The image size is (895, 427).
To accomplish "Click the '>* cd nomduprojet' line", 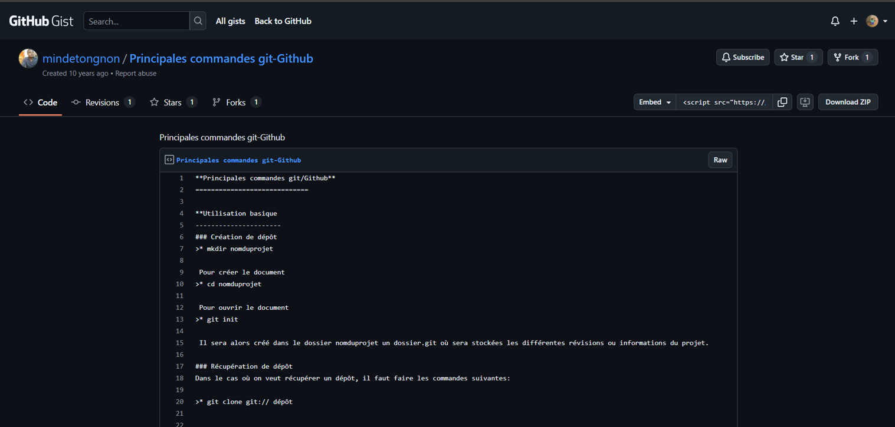I will pyautogui.click(x=228, y=284).
